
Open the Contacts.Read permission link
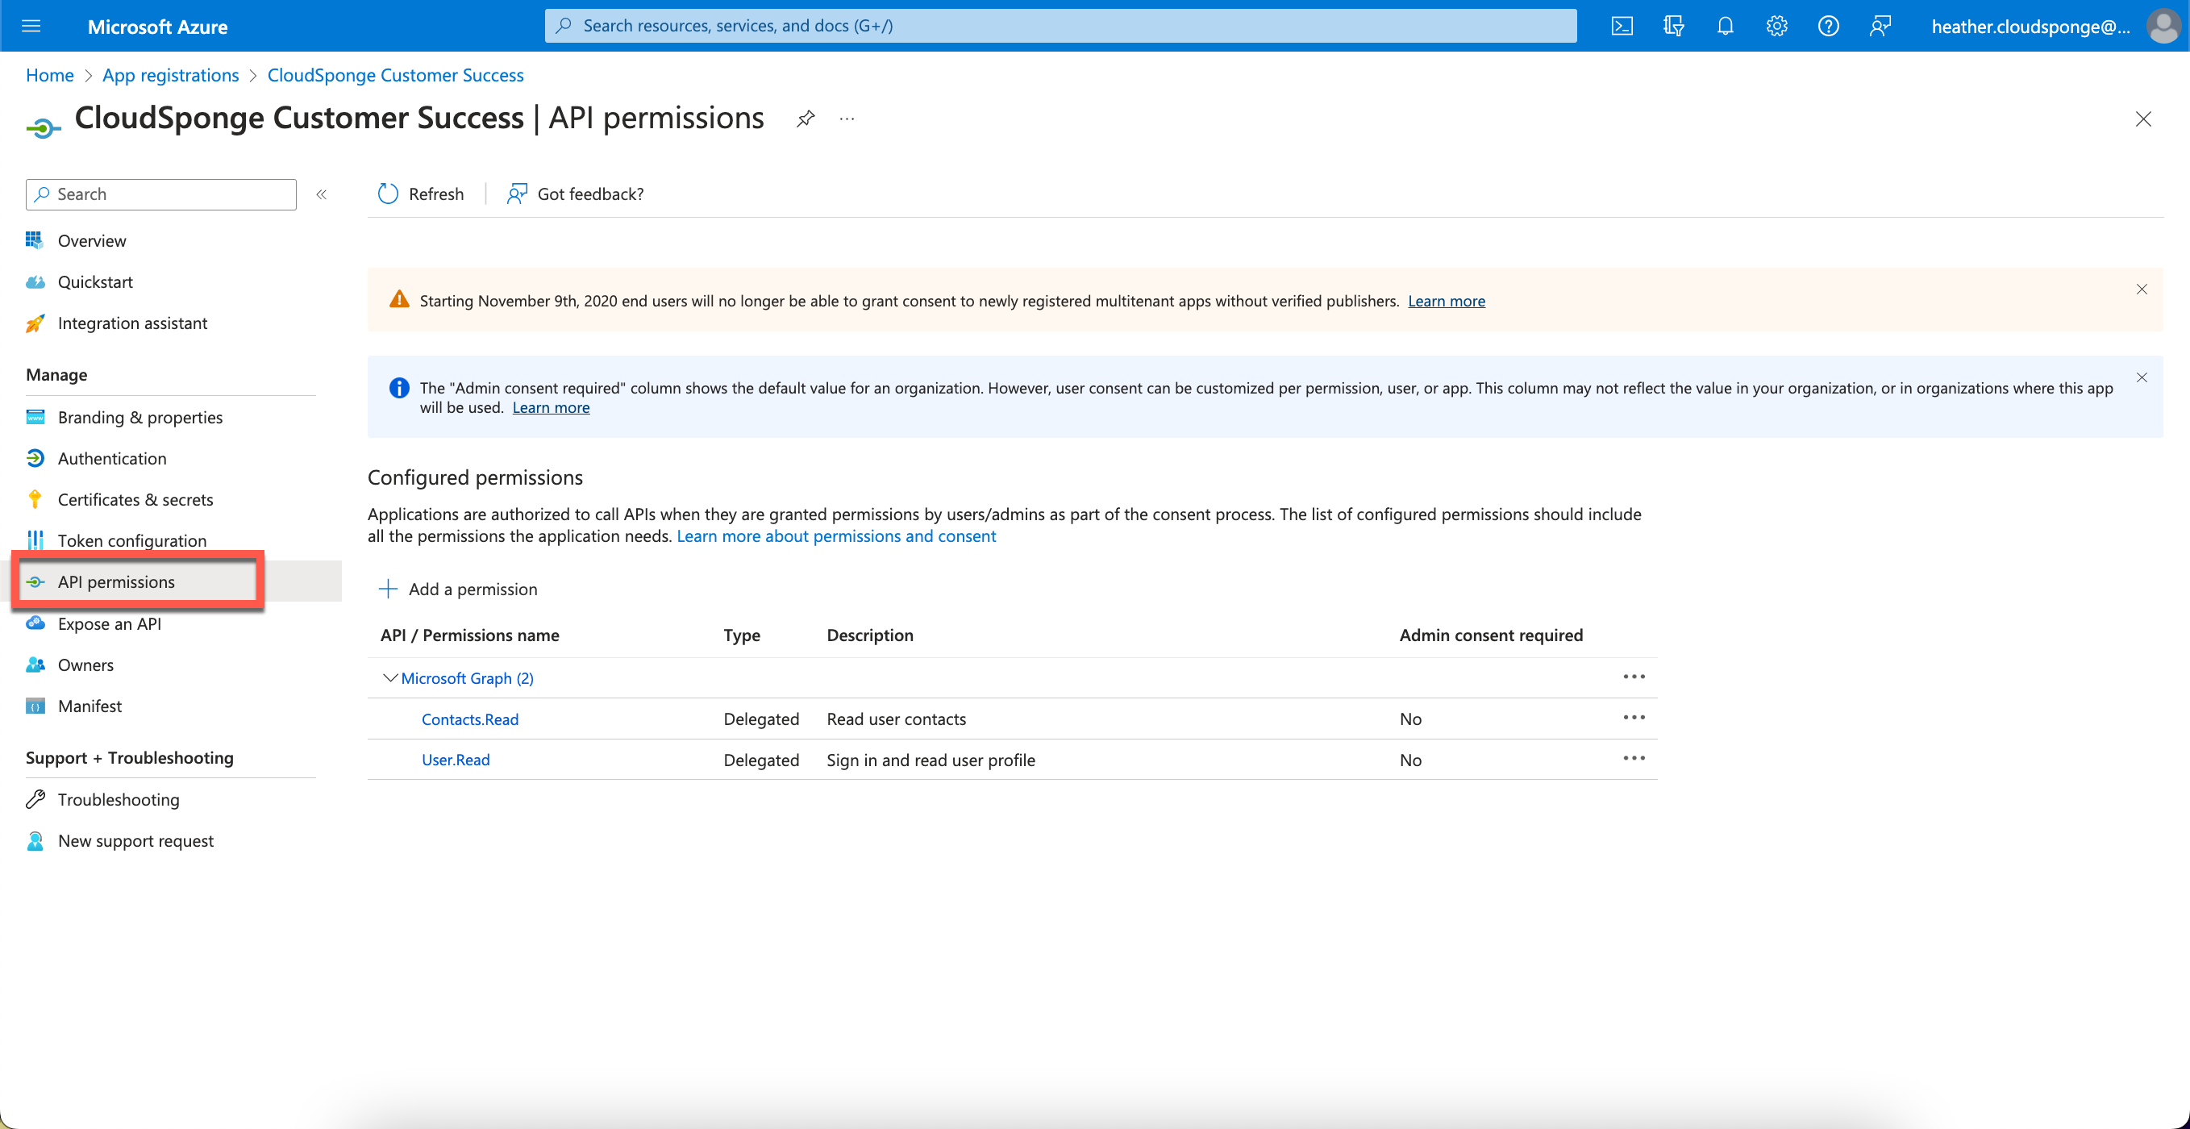[x=470, y=719]
